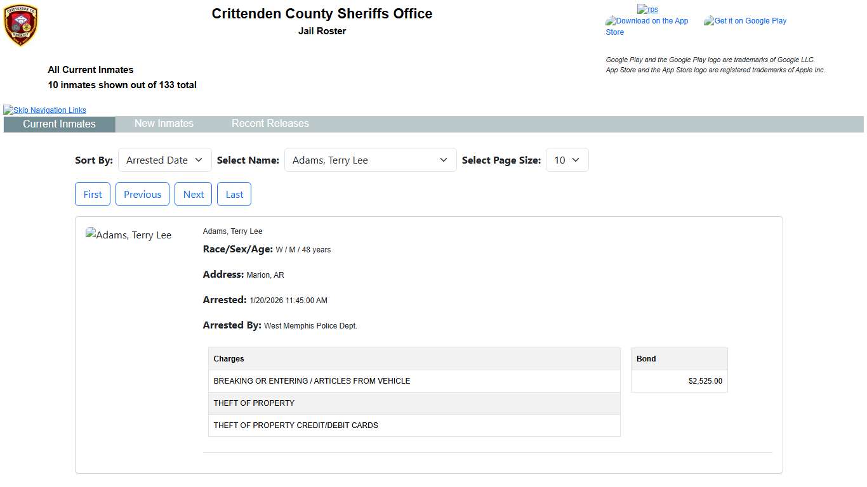
Task: Expand the Select Page Size dropdown
Action: tap(567, 160)
